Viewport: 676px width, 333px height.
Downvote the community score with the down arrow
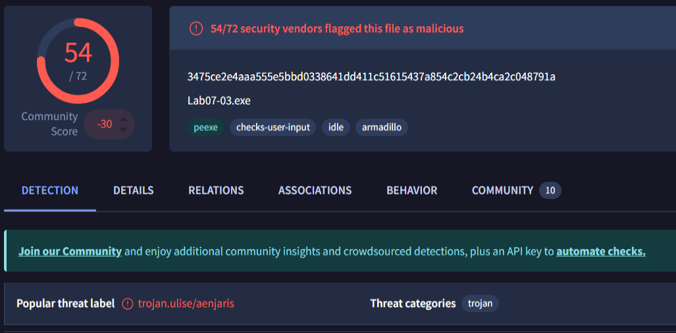pos(123,129)
